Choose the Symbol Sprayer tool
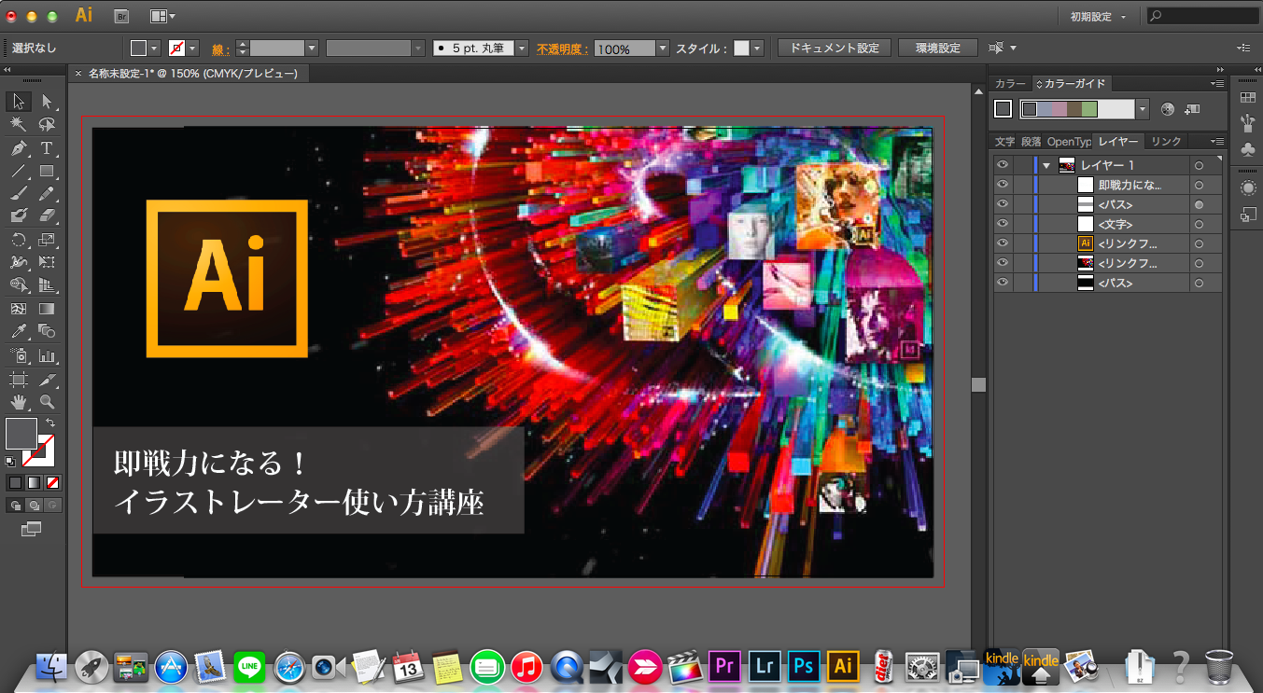This screenshot has height=693, width=1263. point(19,356)
